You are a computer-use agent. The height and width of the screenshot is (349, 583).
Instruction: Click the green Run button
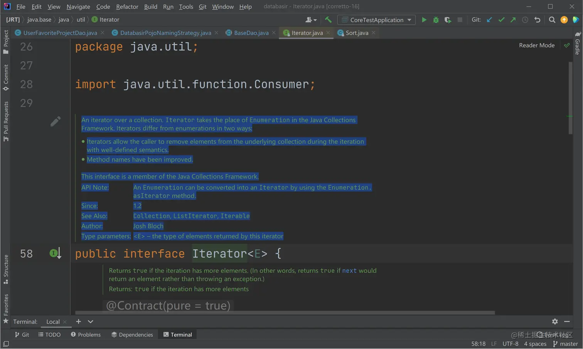[x=424, y=20]
